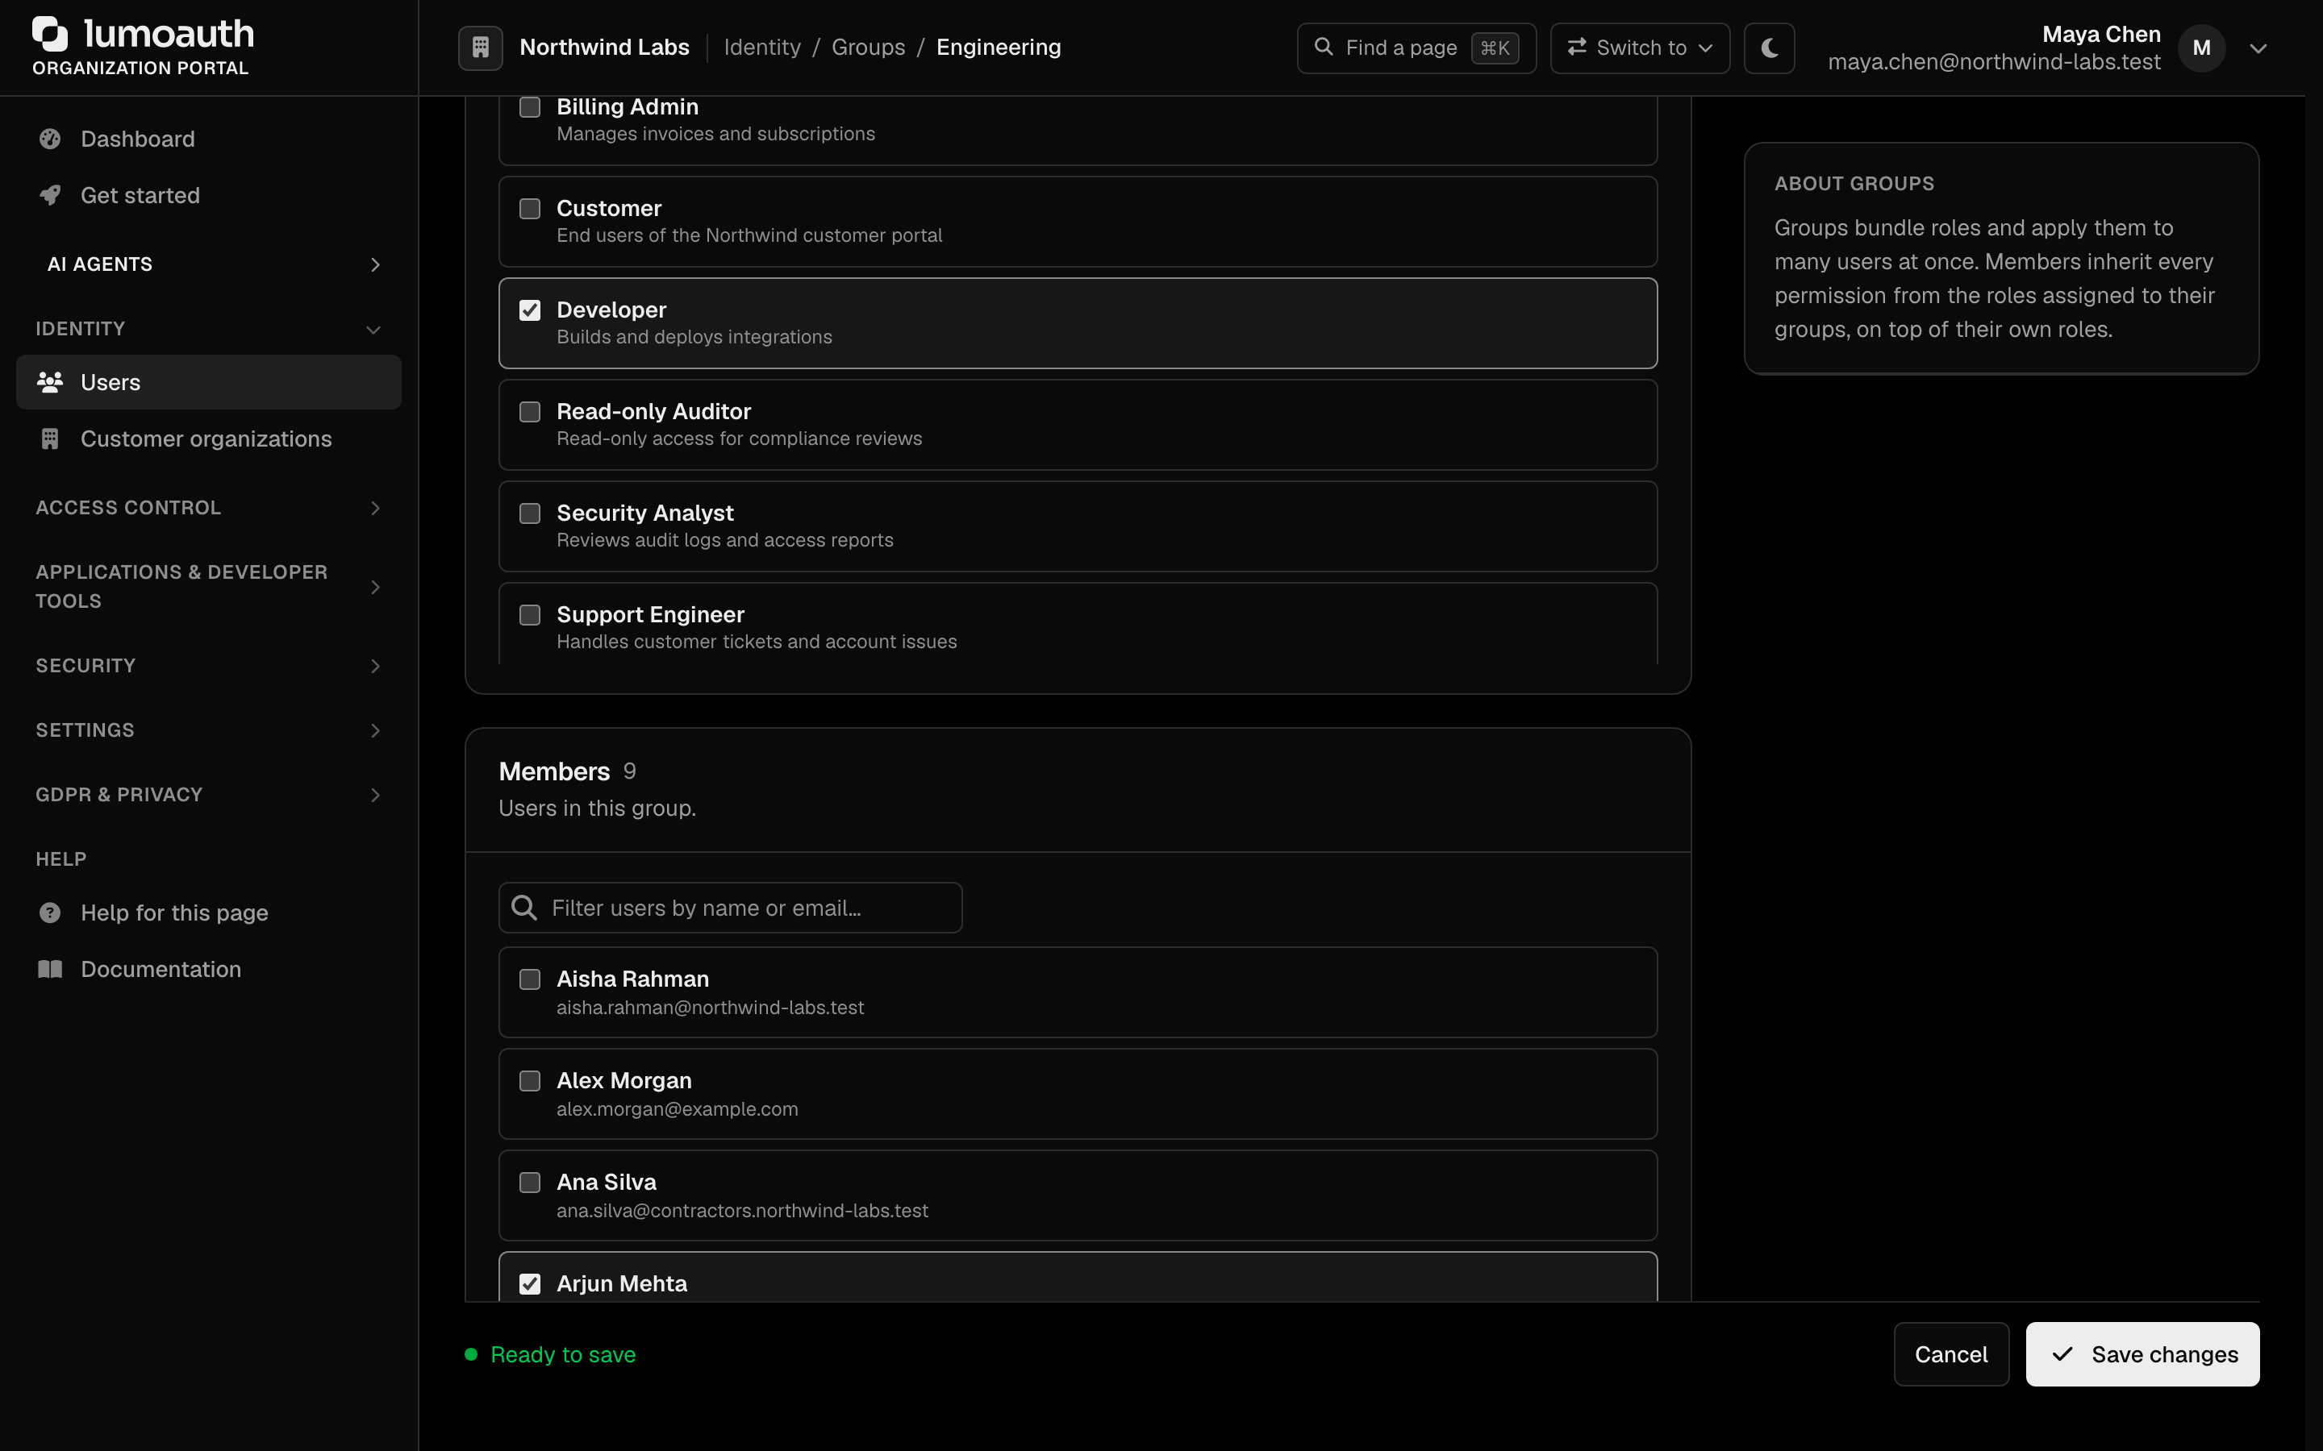This screenshot has width=2323, height=1451.
Task: Click the Billing Admin role label
Action: pos(627,107)
